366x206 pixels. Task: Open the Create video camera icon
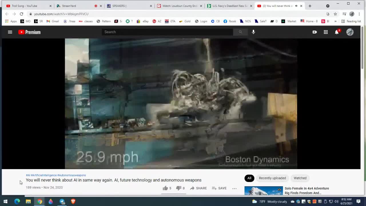click(x=315, y=32)
